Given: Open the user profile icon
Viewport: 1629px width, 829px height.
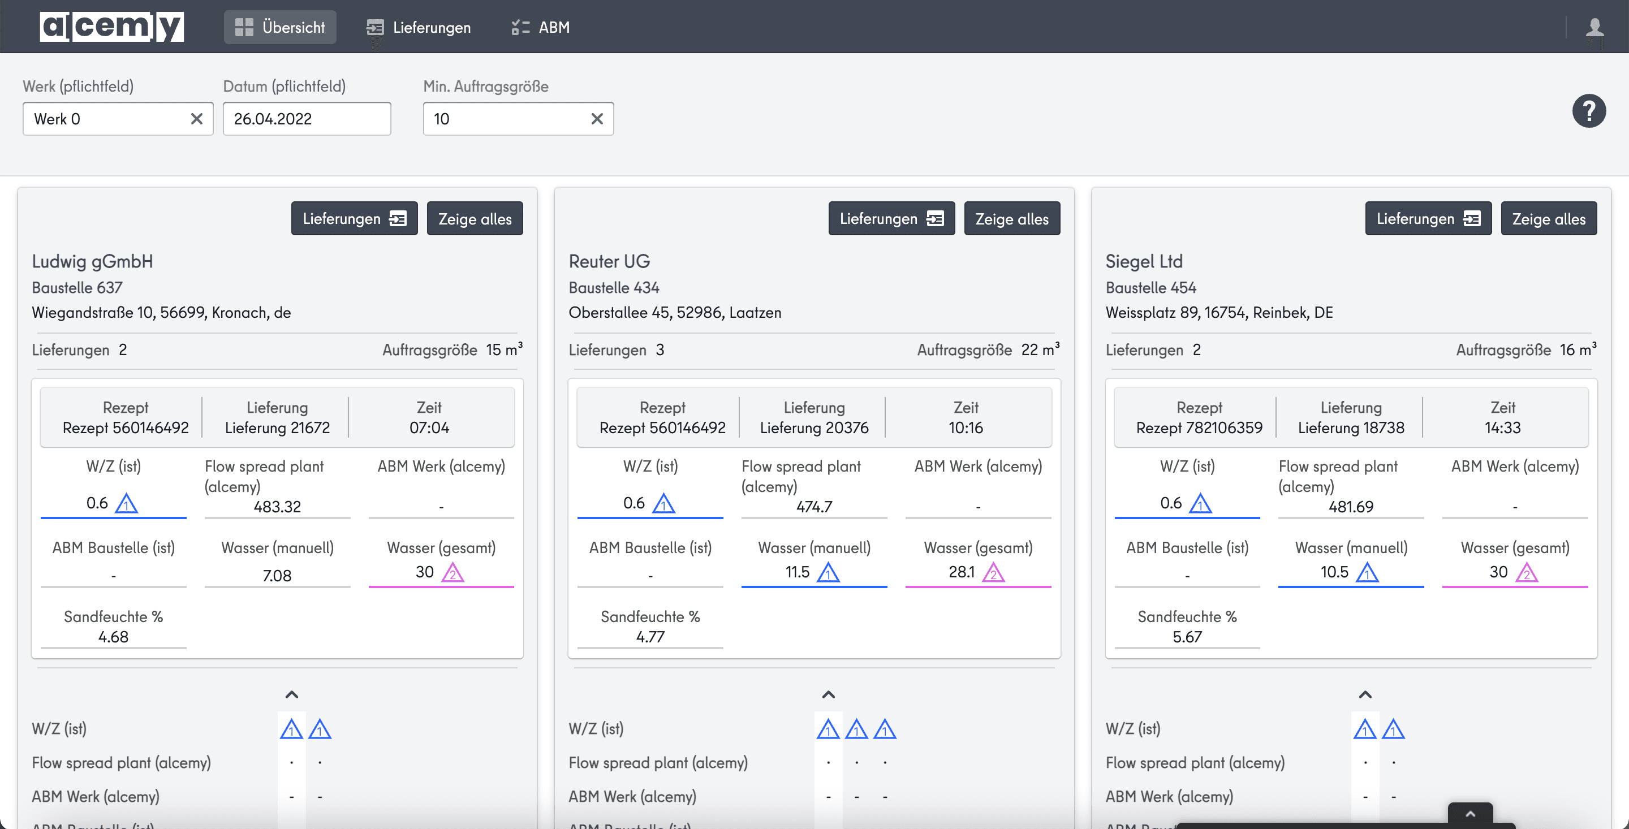Looking at the screenshot, I should pos(1594,27).
